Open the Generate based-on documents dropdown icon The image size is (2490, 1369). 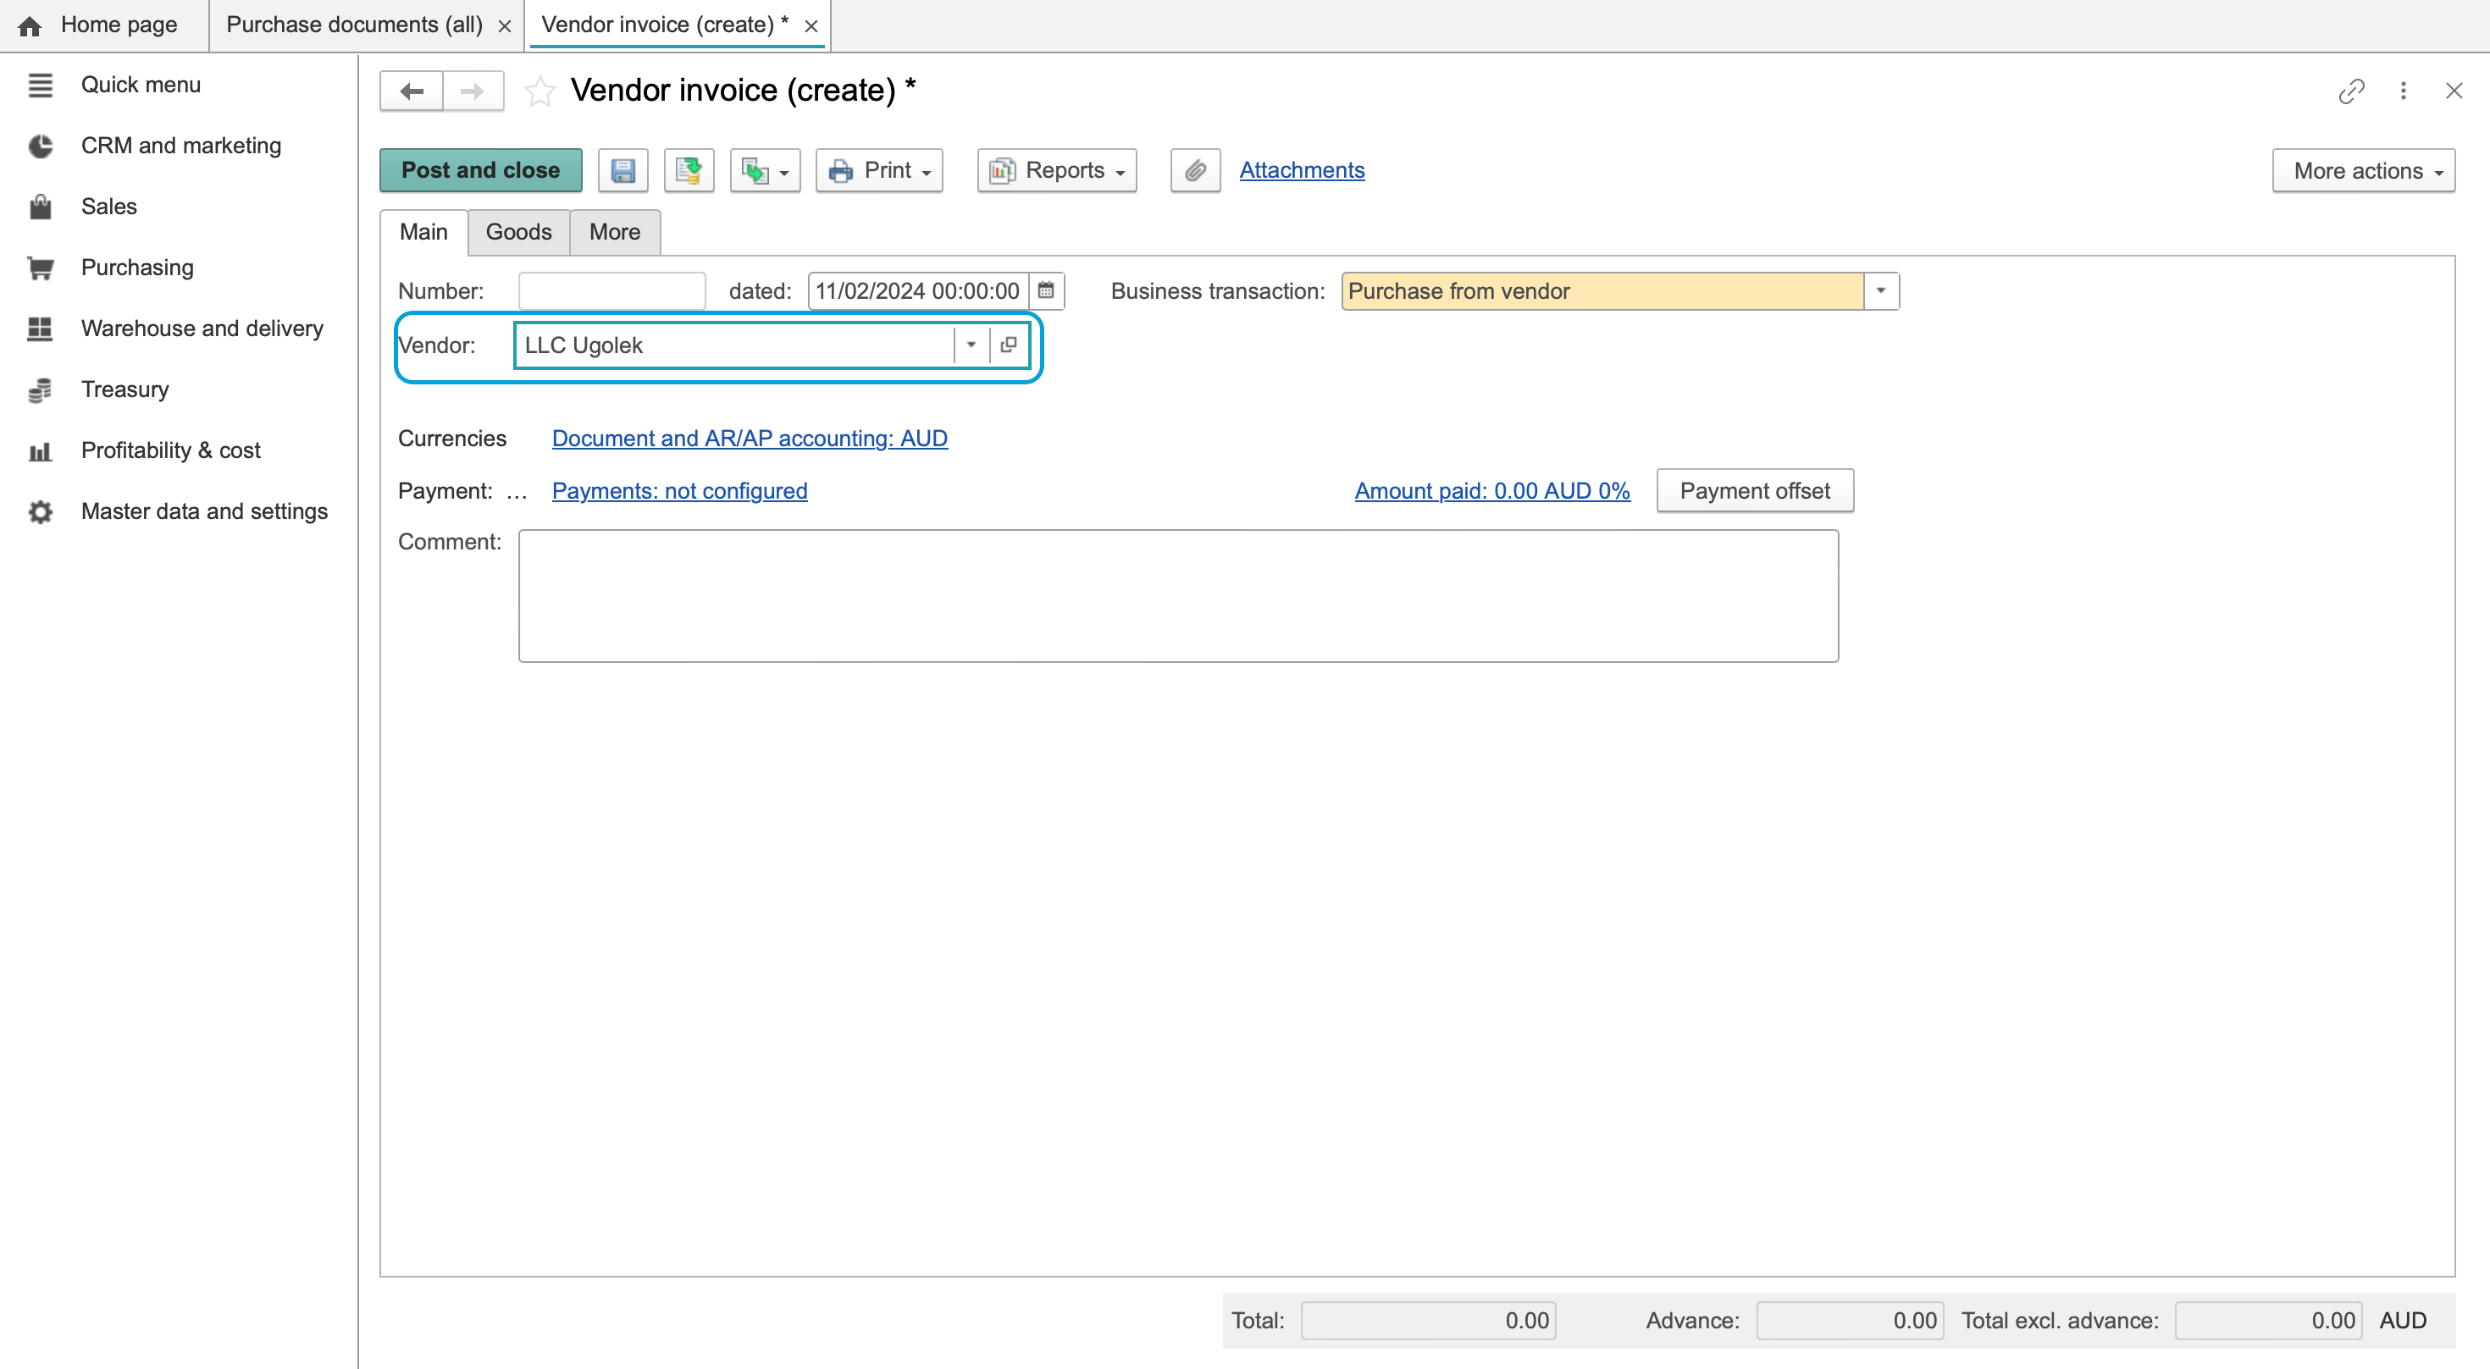pos(765,170)
